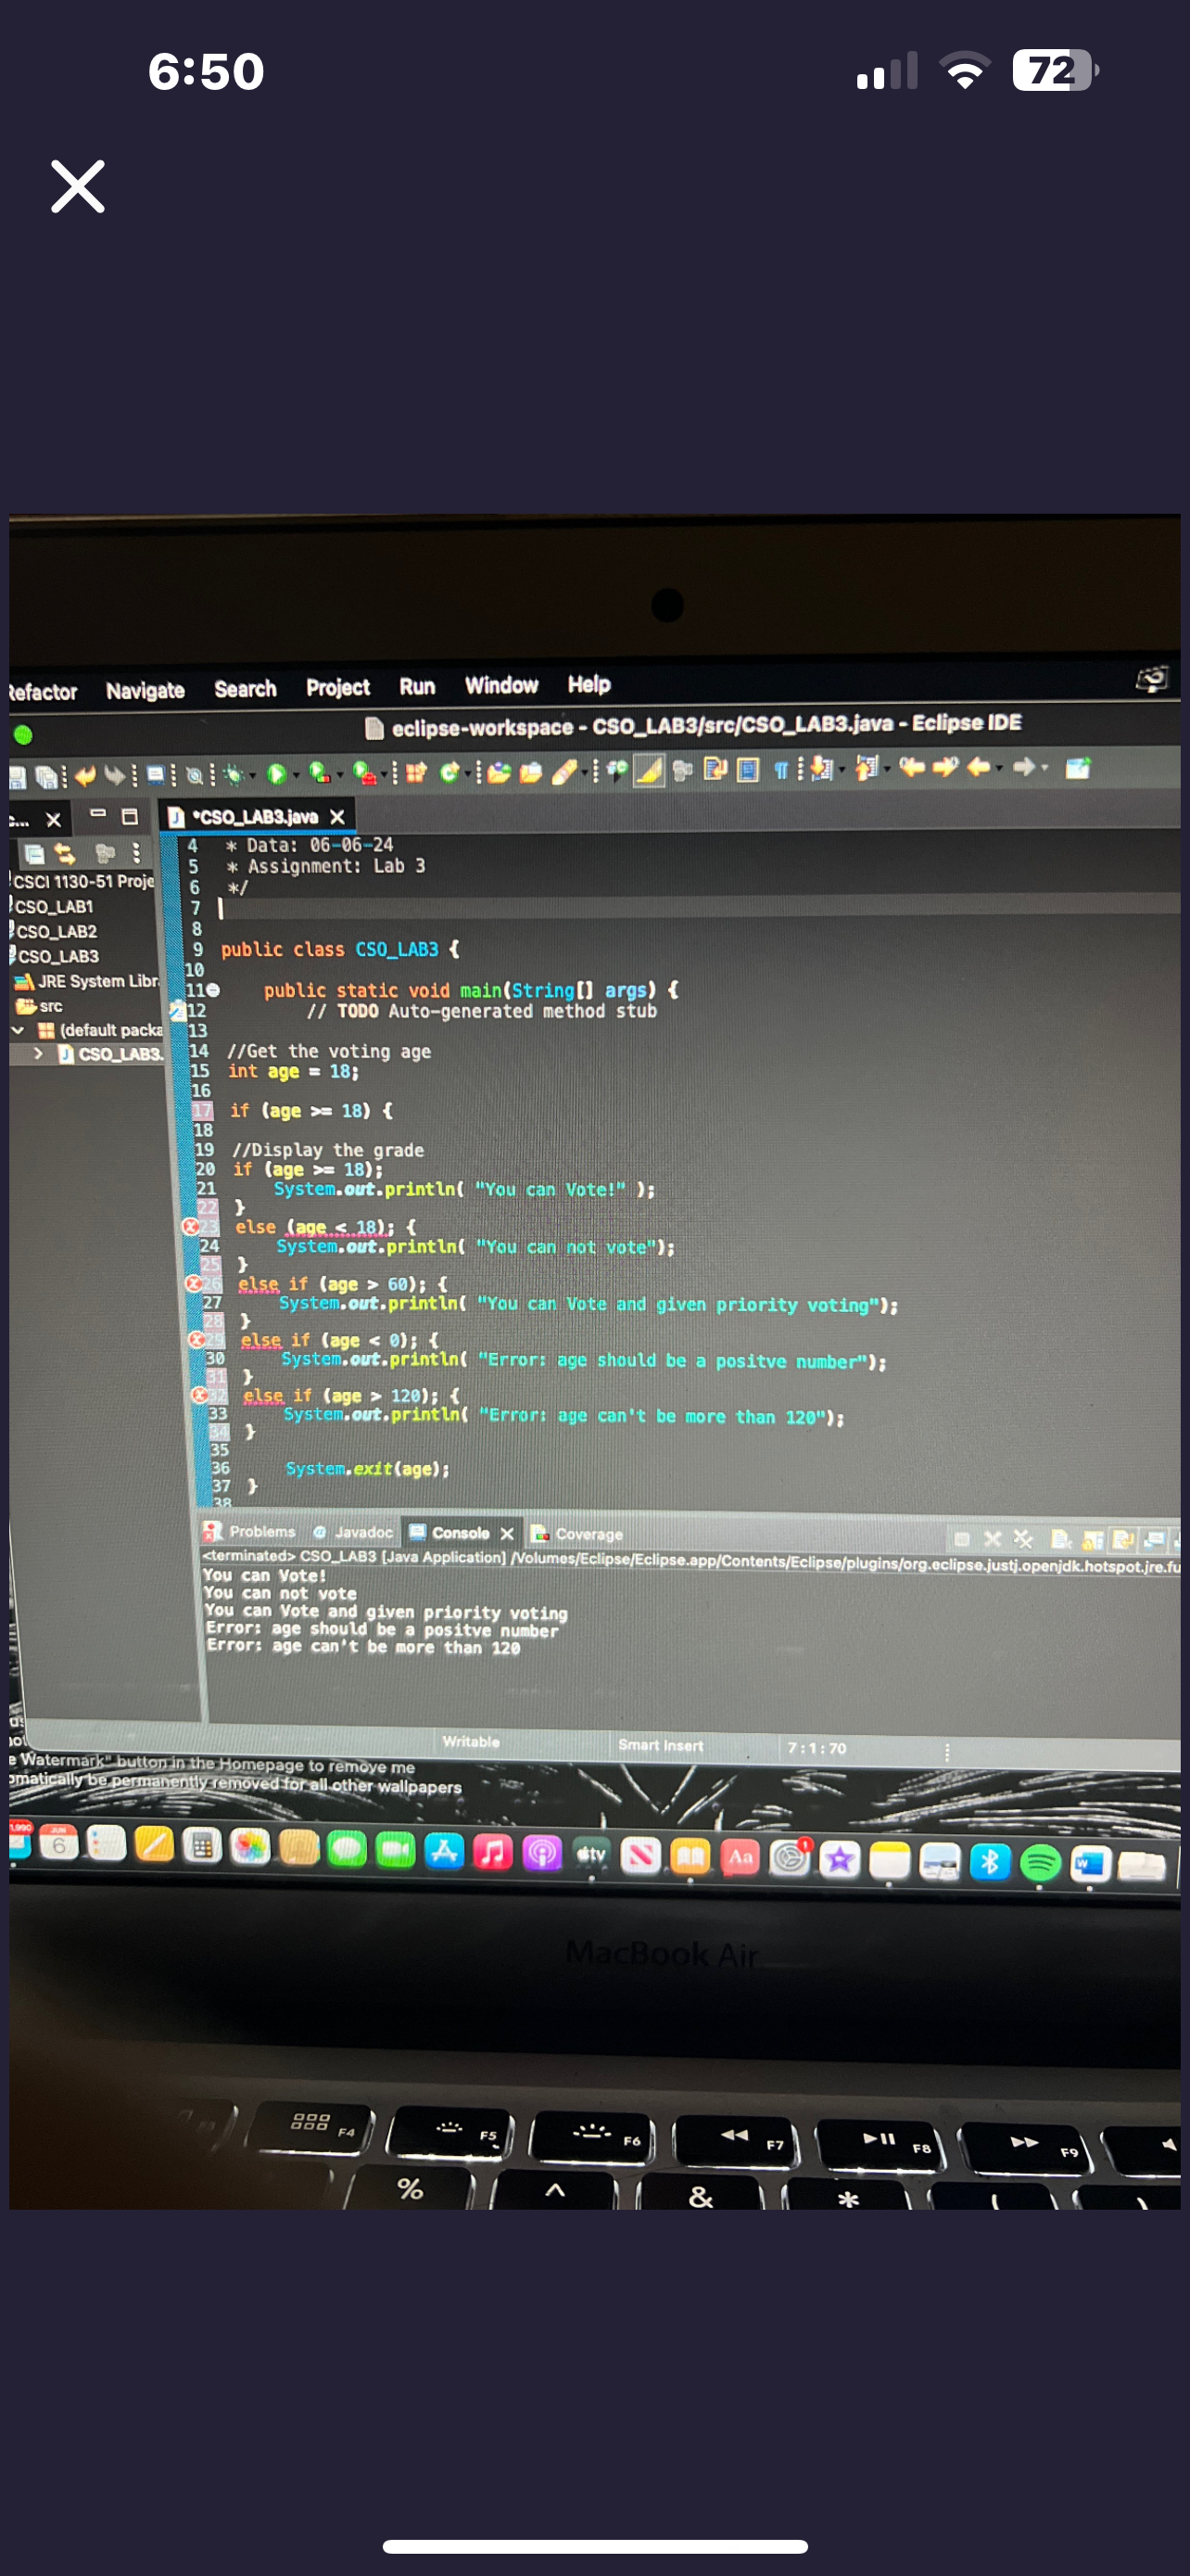Viewport: 1190px width, 2576px height.
Task: Select CSO_LAB2 project in Package Explorer
Action: [x=57, y=931]
